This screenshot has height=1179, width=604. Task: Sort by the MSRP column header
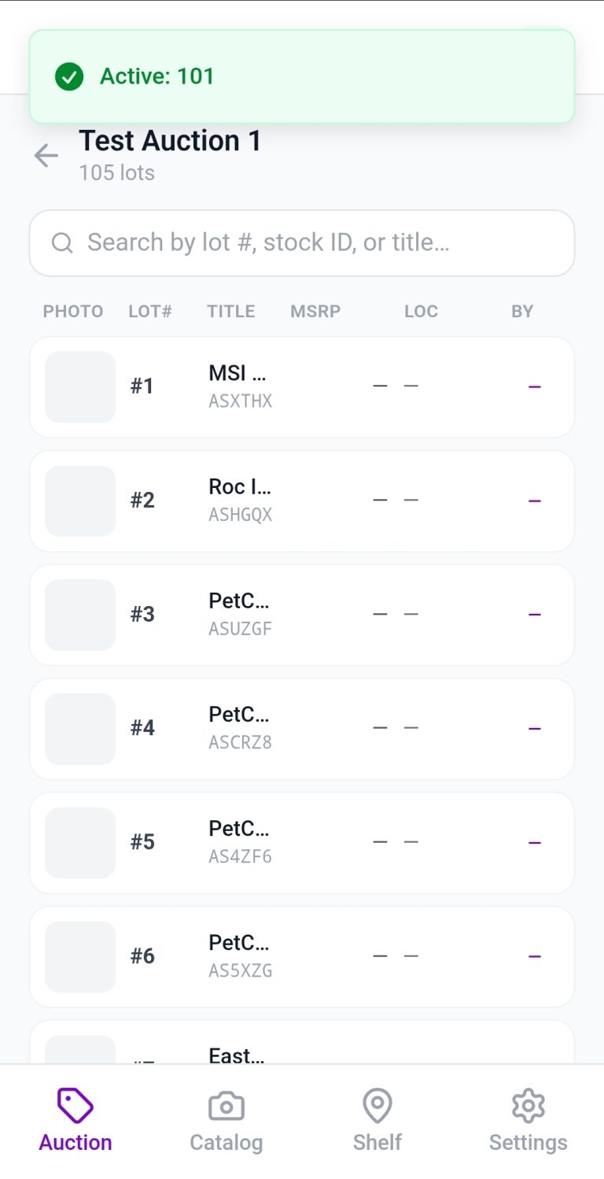point(315,311)
